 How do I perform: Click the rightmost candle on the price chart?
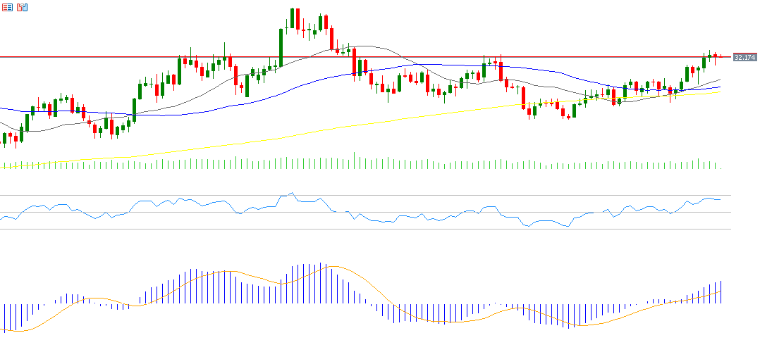[x=721, y=56]
